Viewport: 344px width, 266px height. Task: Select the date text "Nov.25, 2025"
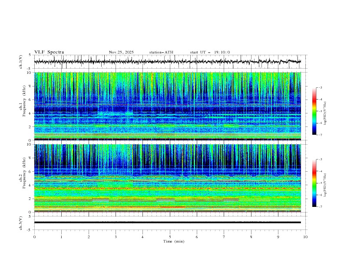[121, 52]
